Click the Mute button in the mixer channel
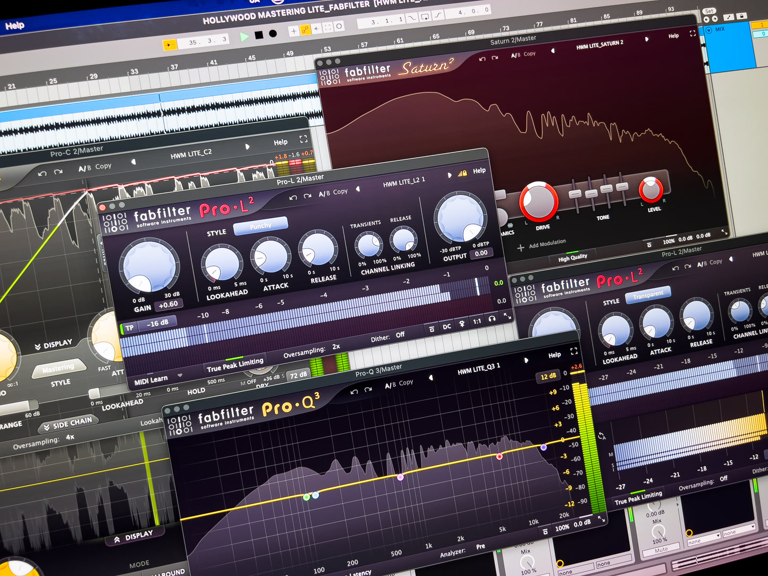 coord(661,550)
